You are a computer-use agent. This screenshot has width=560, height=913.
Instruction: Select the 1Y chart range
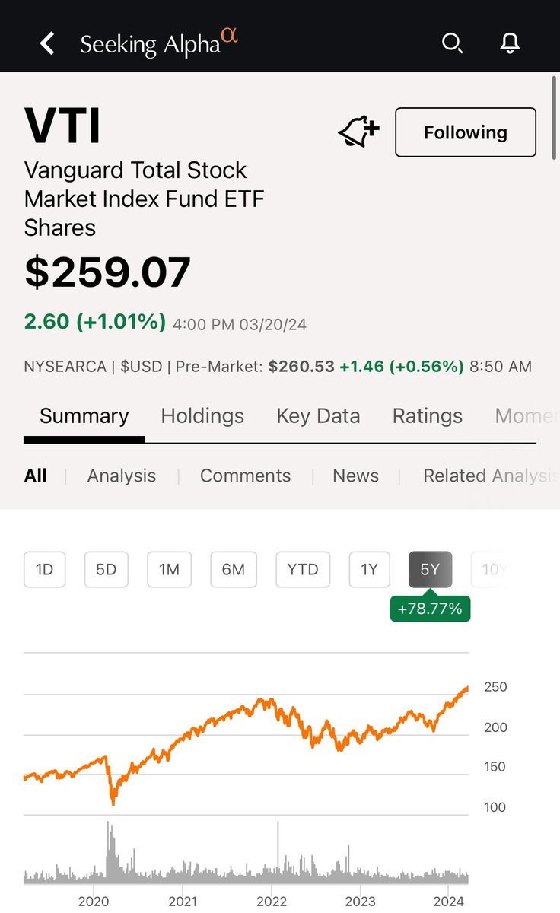369,570
